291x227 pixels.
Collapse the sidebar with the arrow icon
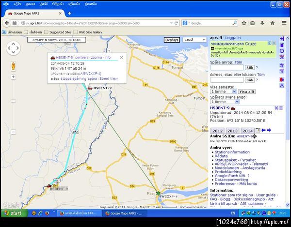[282, 39]
